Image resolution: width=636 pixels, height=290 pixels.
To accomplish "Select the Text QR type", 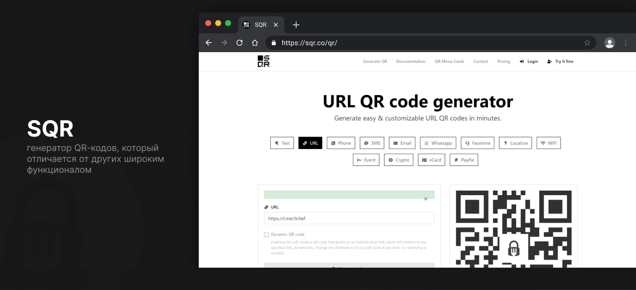I will 282,143.
